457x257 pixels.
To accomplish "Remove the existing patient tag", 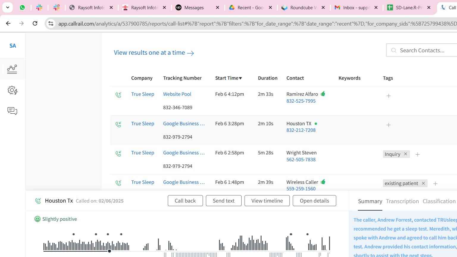I will tap(423, 183).
